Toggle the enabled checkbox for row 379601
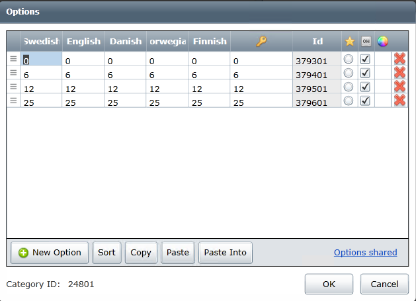 (365, 101)
